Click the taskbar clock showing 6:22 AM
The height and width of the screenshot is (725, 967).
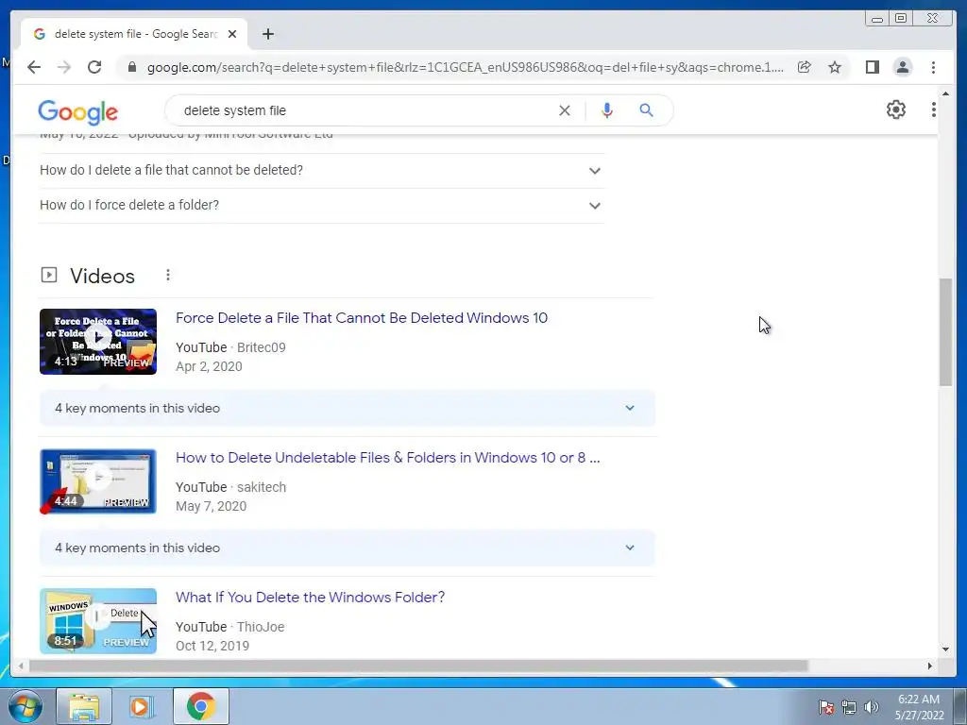[919, 707]
